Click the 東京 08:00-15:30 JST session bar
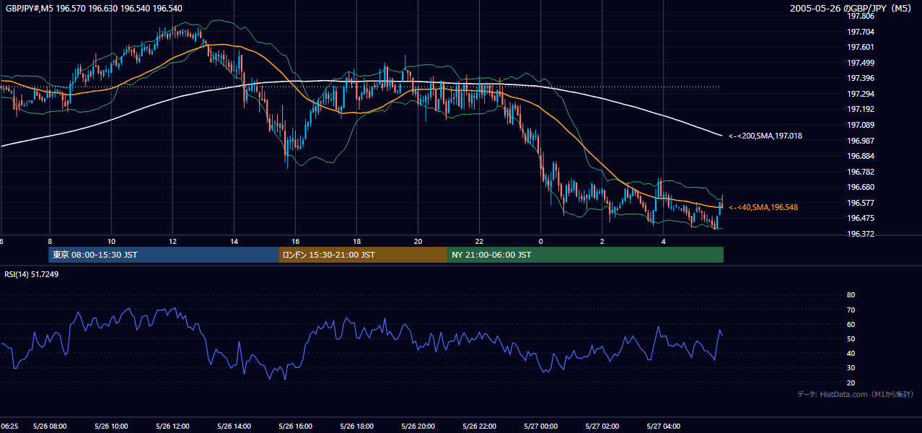Viewport: 922px width, 433px height. [x=163, y=255]
